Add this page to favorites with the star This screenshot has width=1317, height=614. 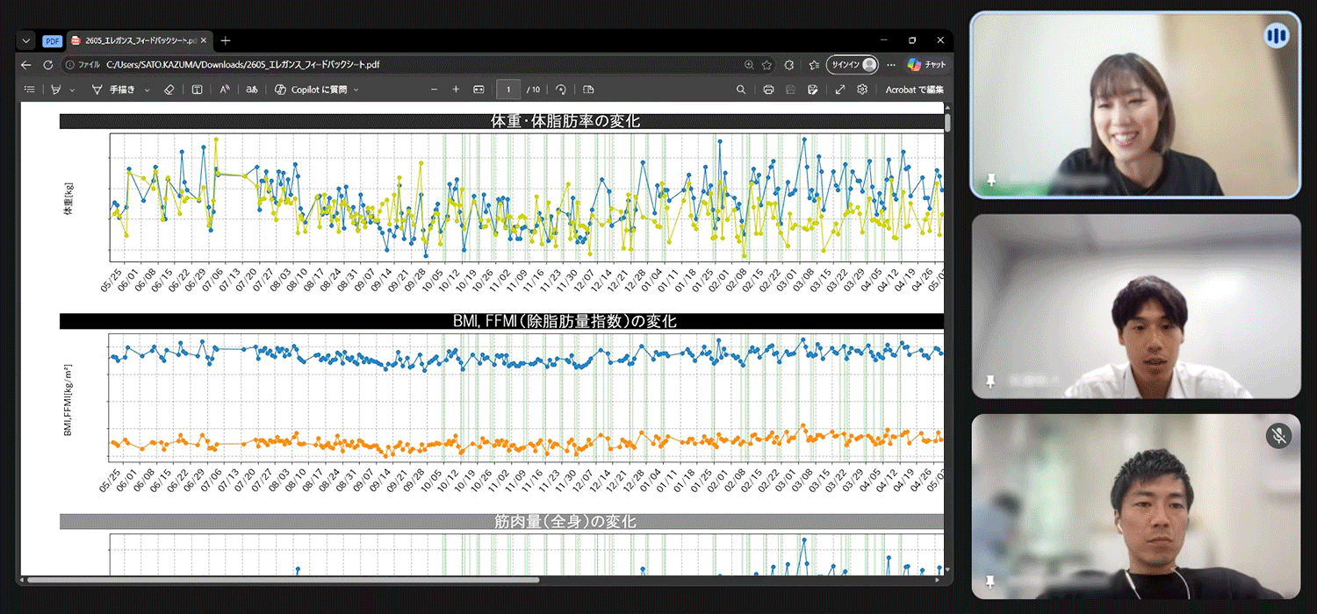tap(767, 65)
